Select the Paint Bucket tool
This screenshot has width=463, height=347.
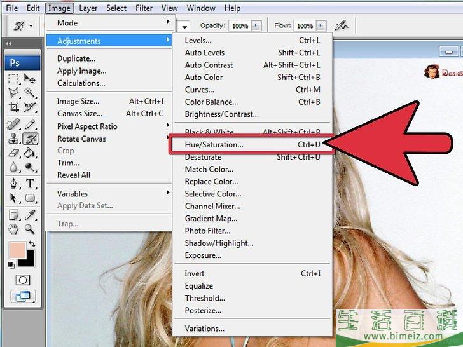coord(30,153)
